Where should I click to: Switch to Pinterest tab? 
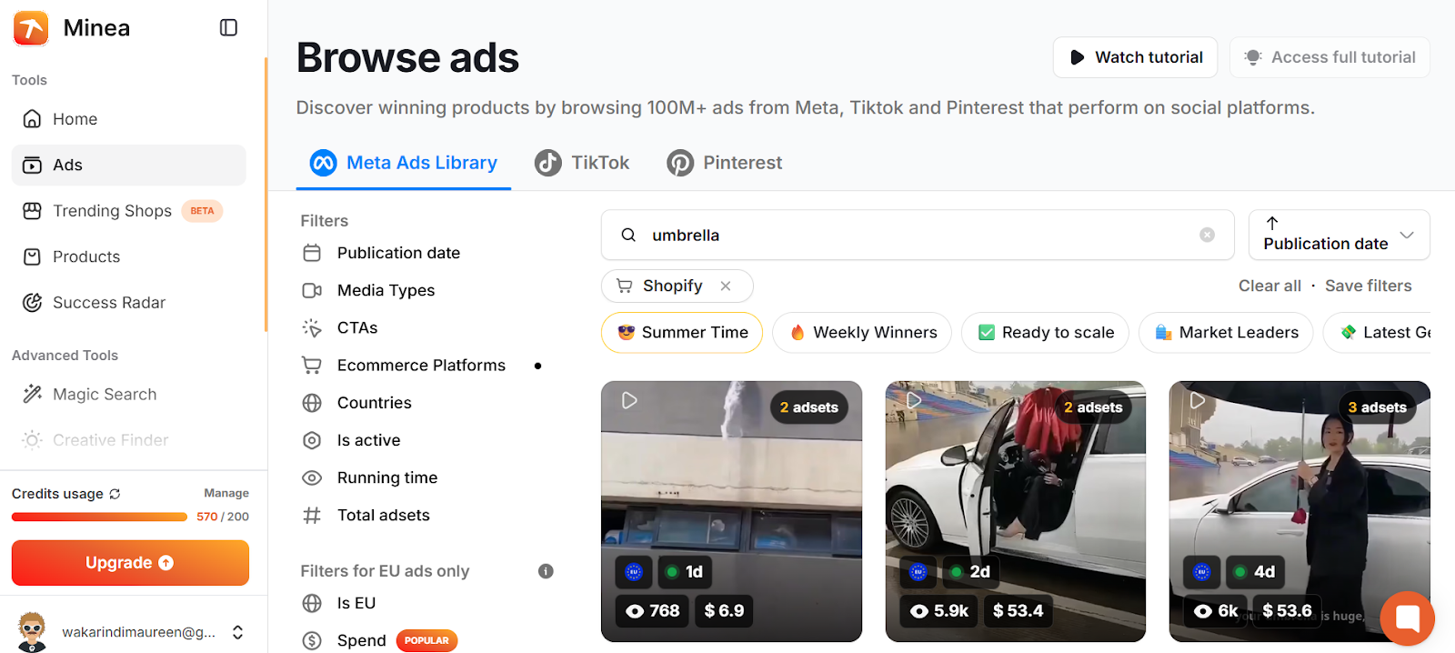[x=725, y=163]
